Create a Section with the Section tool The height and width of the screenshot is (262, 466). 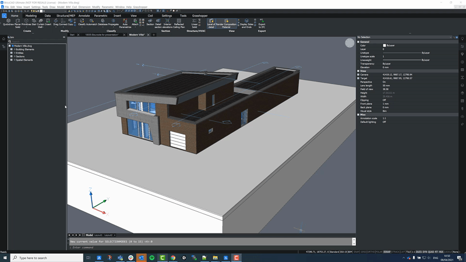pyautogui.click(x=150, y=23)
